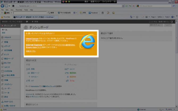Click the AVG notepad pencil icon
Screen dimensions: 178x111
[x=108, y=13]
